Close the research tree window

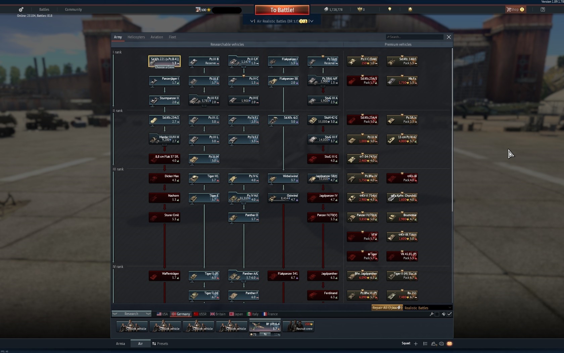[x=449, y=37]
